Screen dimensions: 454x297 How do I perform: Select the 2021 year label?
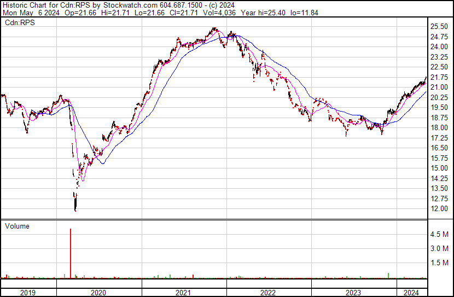click(x=183, y=293)
